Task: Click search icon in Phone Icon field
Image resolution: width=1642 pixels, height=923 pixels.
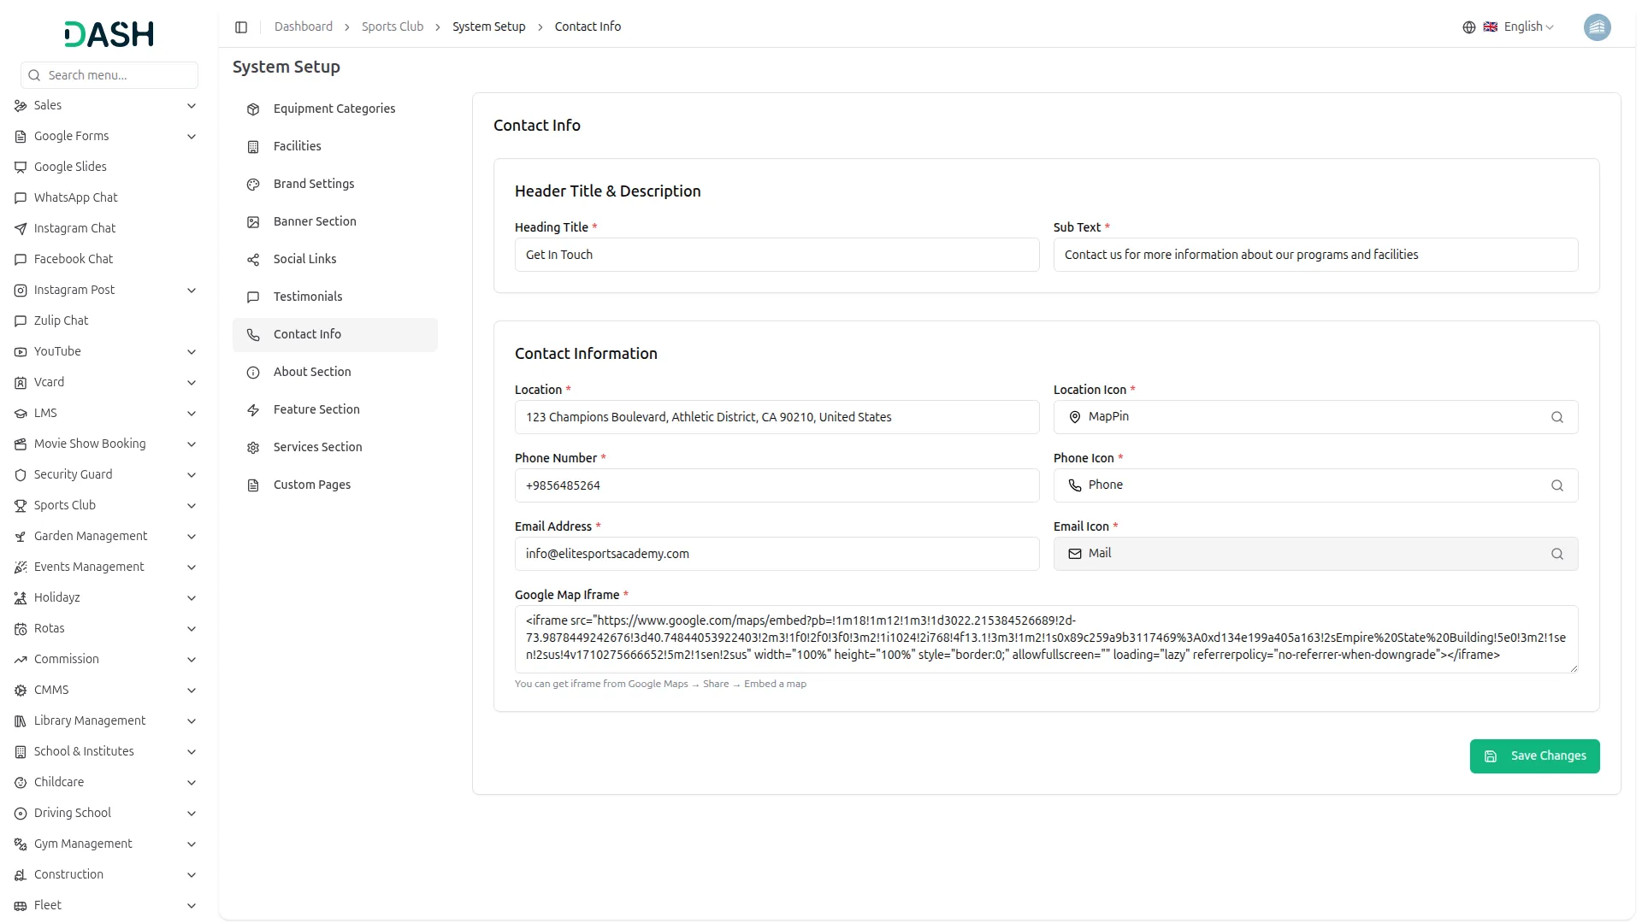Action: click(1556, 485)
